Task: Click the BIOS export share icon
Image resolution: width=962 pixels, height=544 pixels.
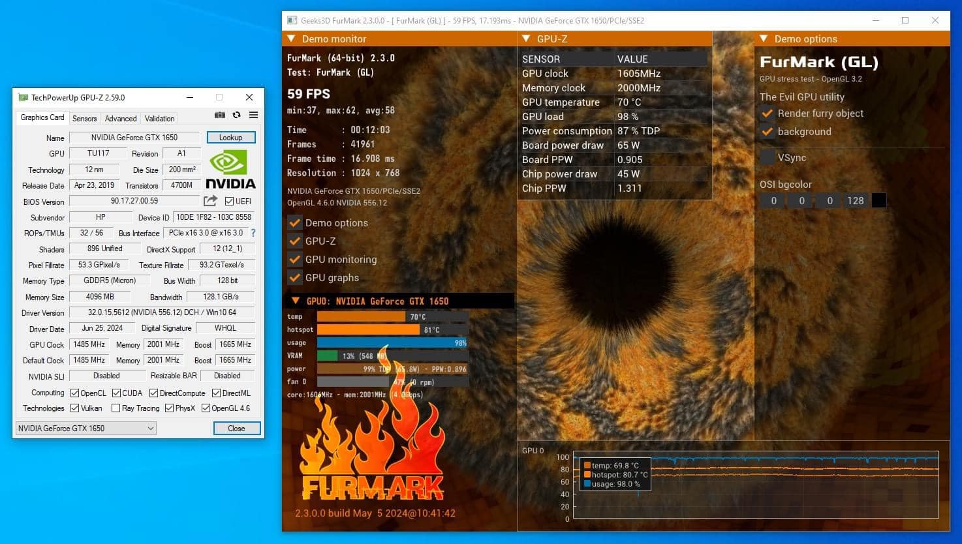Action: (210, 201)
